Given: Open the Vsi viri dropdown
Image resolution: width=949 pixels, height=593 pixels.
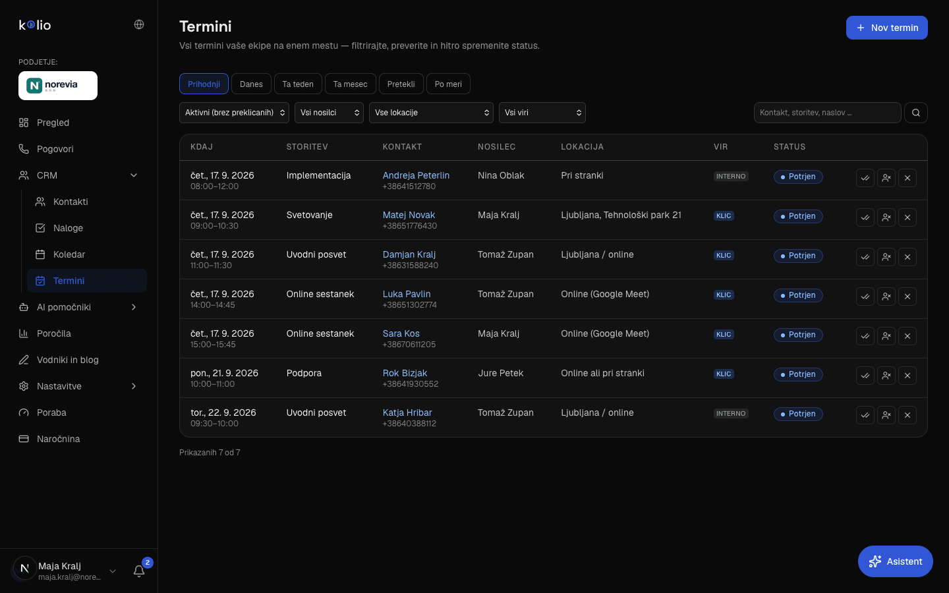Looking at the screenshot, I should [x=542, y=113].
